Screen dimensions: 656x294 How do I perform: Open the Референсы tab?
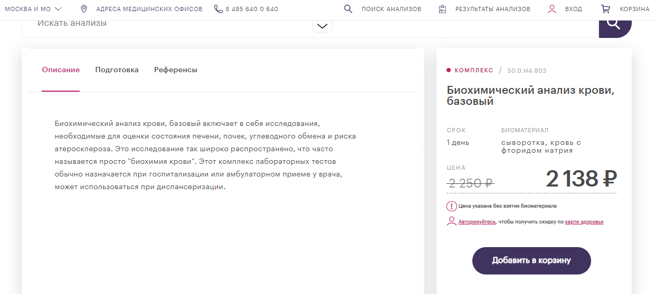(x=175, y=70)
